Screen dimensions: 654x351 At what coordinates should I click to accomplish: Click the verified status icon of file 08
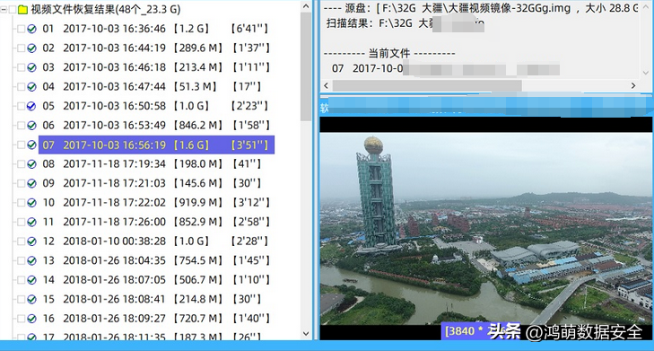point(31,164)
